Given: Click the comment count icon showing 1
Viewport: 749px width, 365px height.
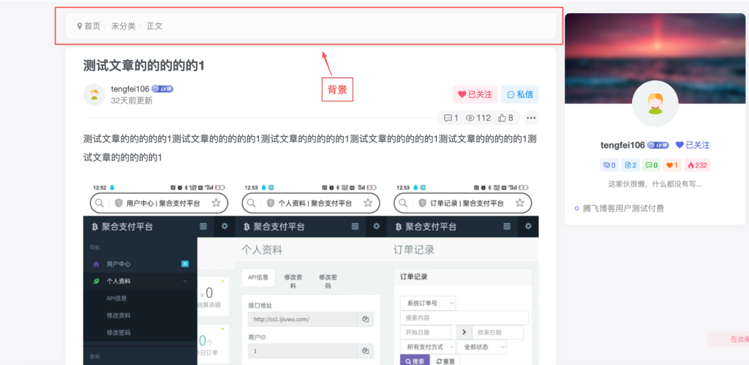Looking at the screenshot, I should [451, 118].
